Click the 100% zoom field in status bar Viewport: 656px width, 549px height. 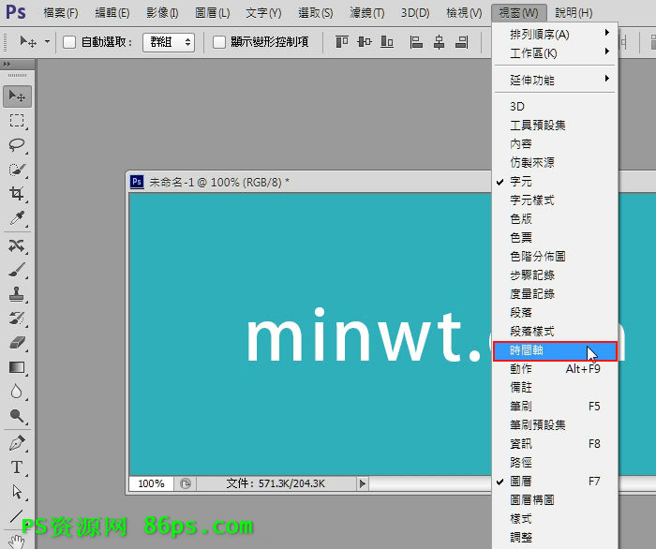[x=151, y=483]
